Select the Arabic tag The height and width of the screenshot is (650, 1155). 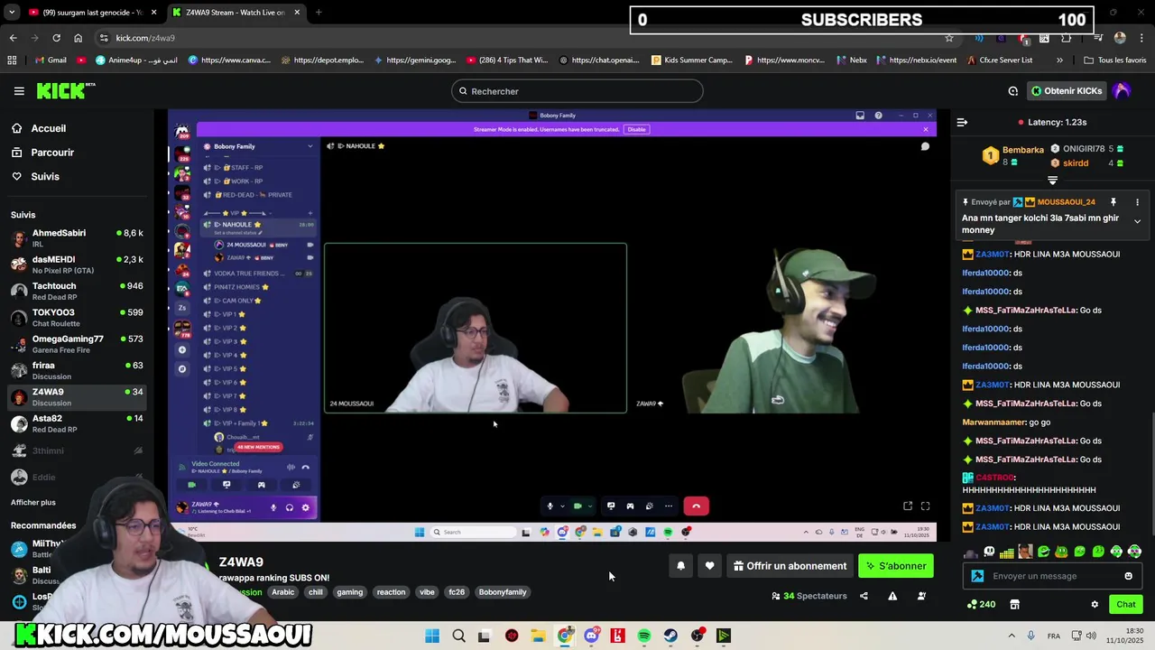coord(283,592)
